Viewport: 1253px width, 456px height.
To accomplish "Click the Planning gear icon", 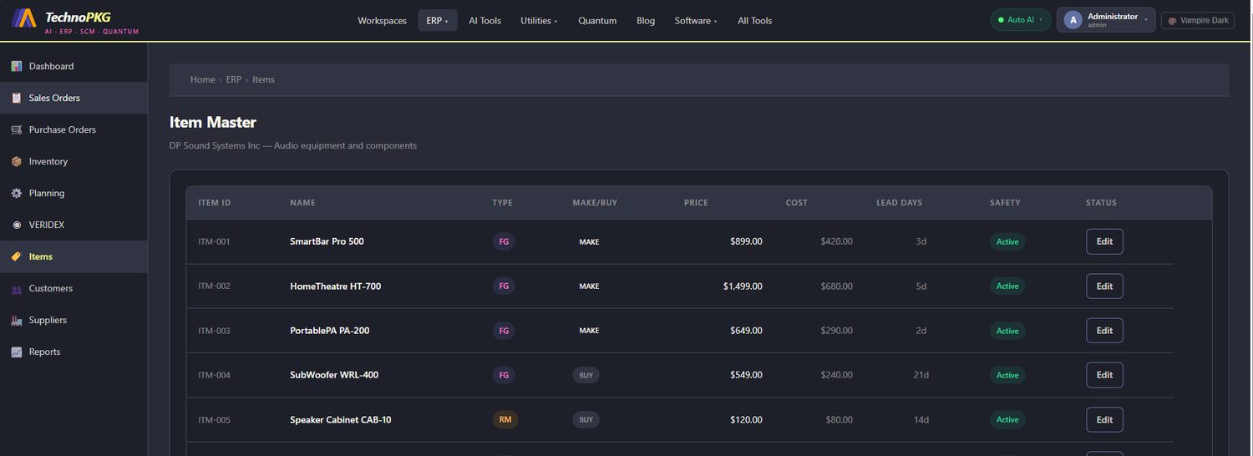I will coord(17,193).
